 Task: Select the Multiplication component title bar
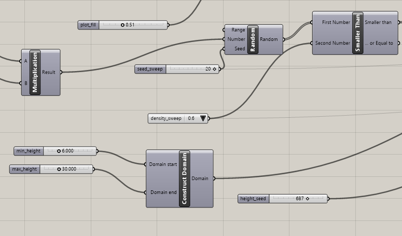pos(35,72)
